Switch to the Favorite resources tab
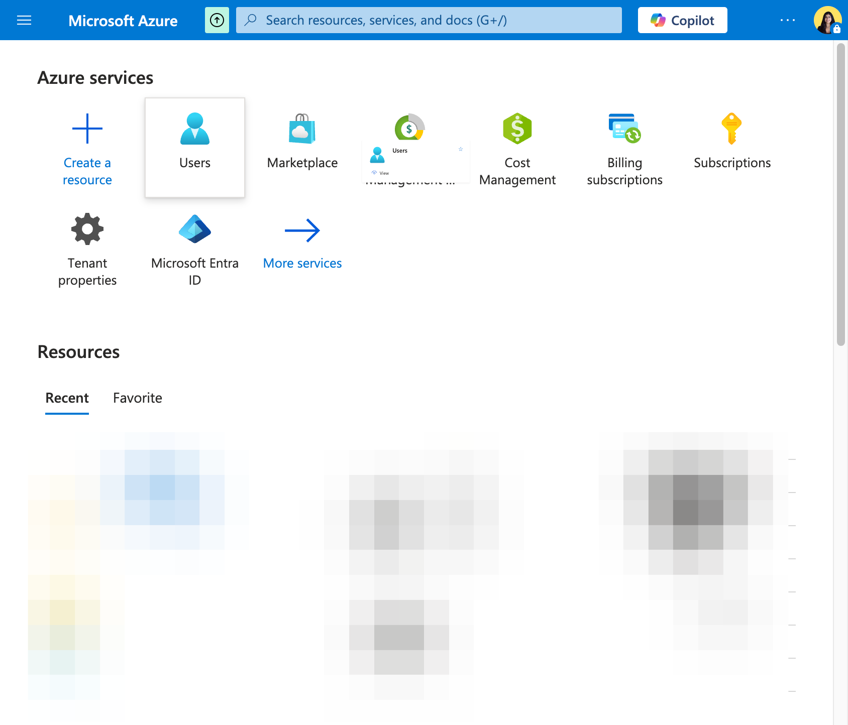The image size is (848, 725). pos(138,398)
